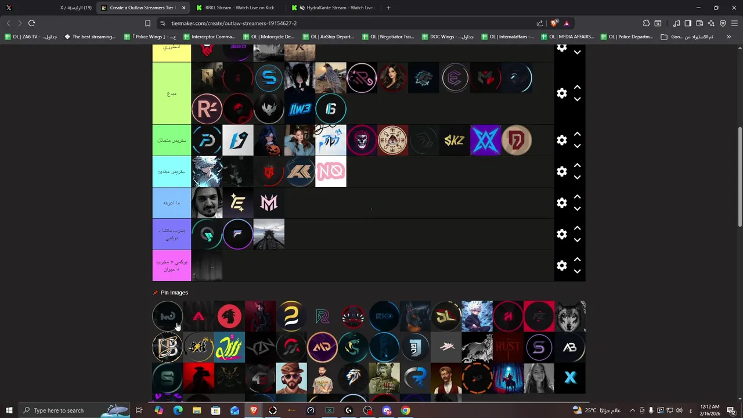
Task: Open settings gear for the purple tier row
Action: click(x=561, y=234)
